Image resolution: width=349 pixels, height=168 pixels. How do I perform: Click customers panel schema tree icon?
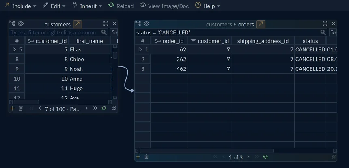[x=12, y=23]
